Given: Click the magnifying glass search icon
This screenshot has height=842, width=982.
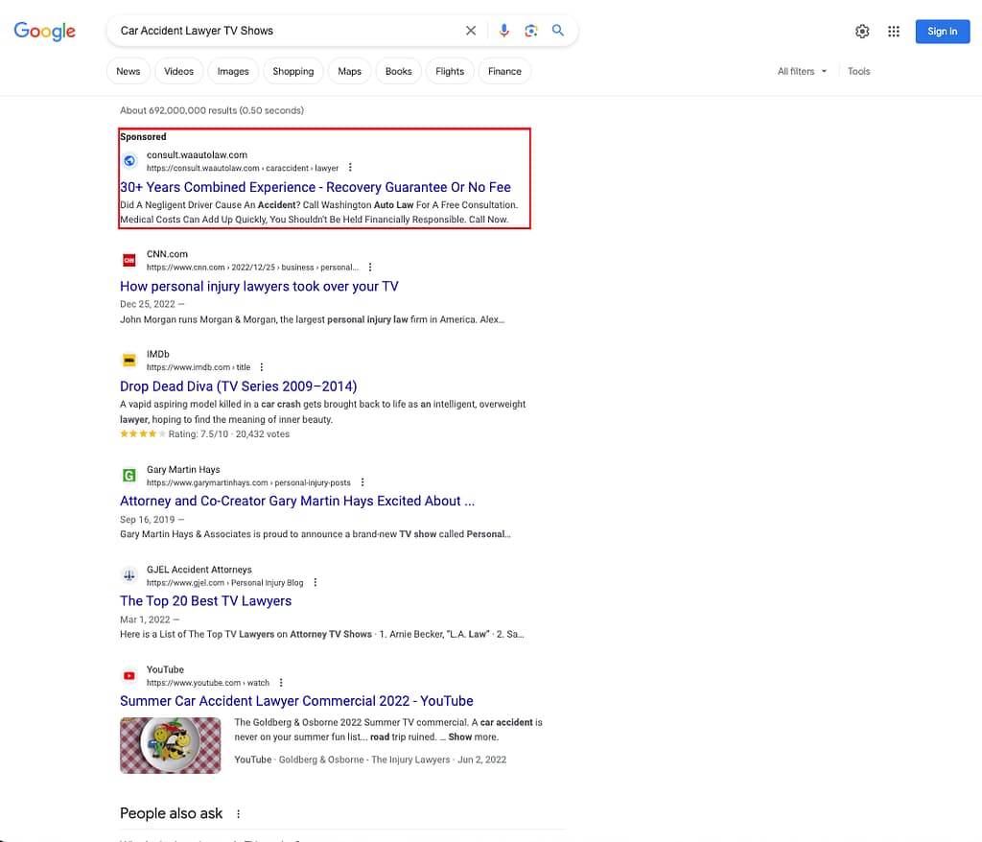Looking at the screenshot, I should (558, 30).
